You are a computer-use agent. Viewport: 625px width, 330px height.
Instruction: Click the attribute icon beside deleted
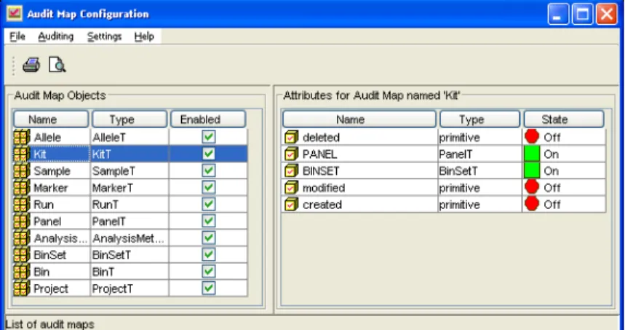(x=291, y=137)
